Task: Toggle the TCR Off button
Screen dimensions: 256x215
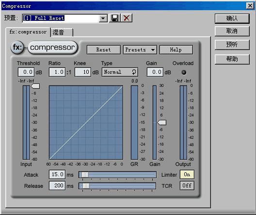Action: [187, 185]
